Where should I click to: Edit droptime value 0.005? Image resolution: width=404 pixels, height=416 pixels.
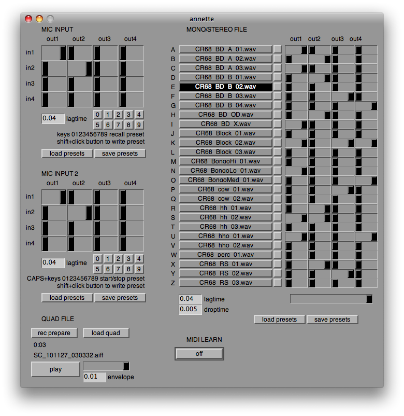[x=190, y=309]
